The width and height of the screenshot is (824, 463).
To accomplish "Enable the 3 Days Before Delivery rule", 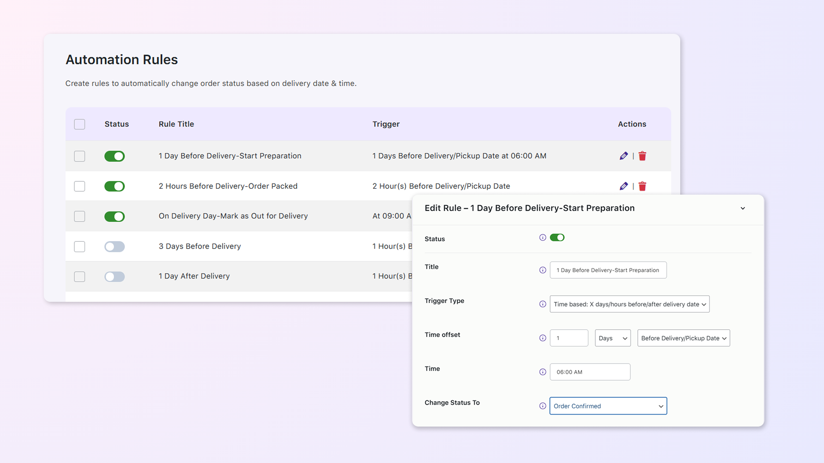I will [115, 247].
